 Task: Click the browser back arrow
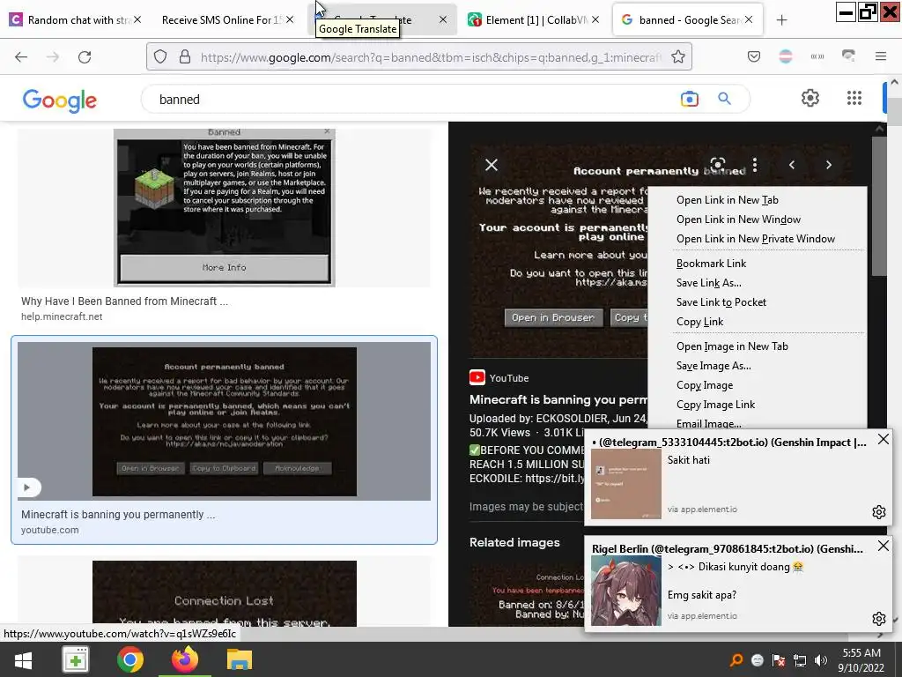(x=21, y=56)
